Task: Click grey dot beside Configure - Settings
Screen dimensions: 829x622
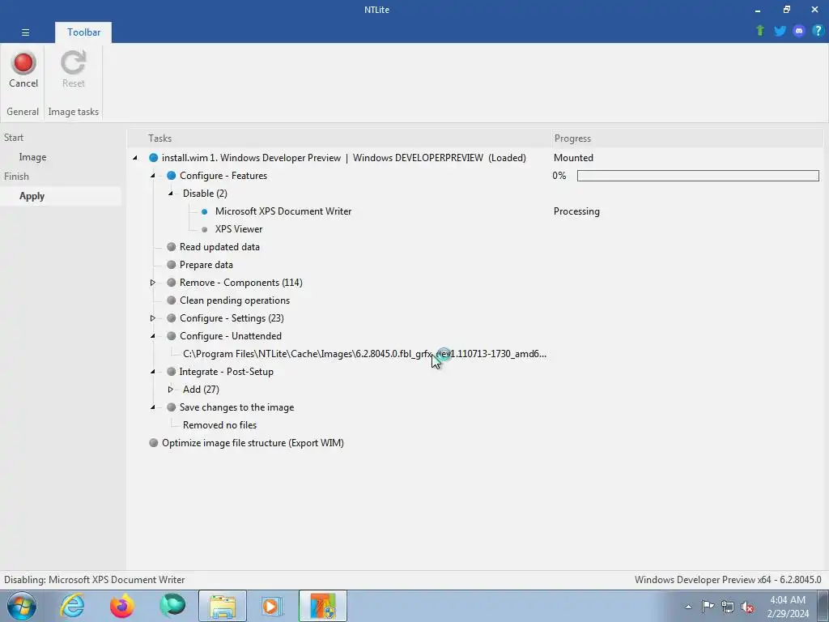Action: click(172, 318)
